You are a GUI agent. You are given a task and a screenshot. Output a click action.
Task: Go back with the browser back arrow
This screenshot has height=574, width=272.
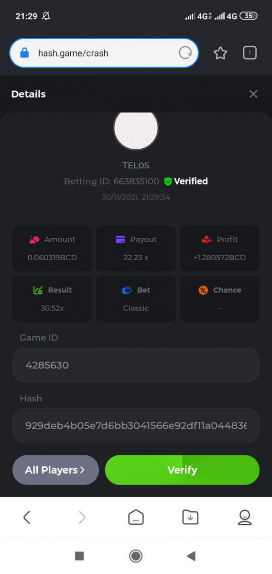tap(27, 517)
